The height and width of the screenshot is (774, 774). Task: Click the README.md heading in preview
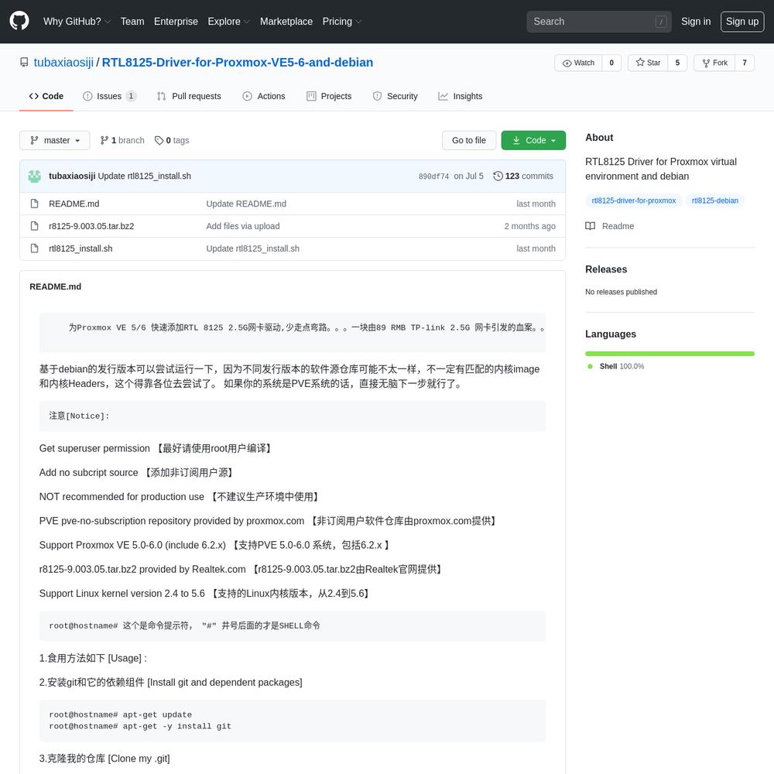click(x=55, y=286)
